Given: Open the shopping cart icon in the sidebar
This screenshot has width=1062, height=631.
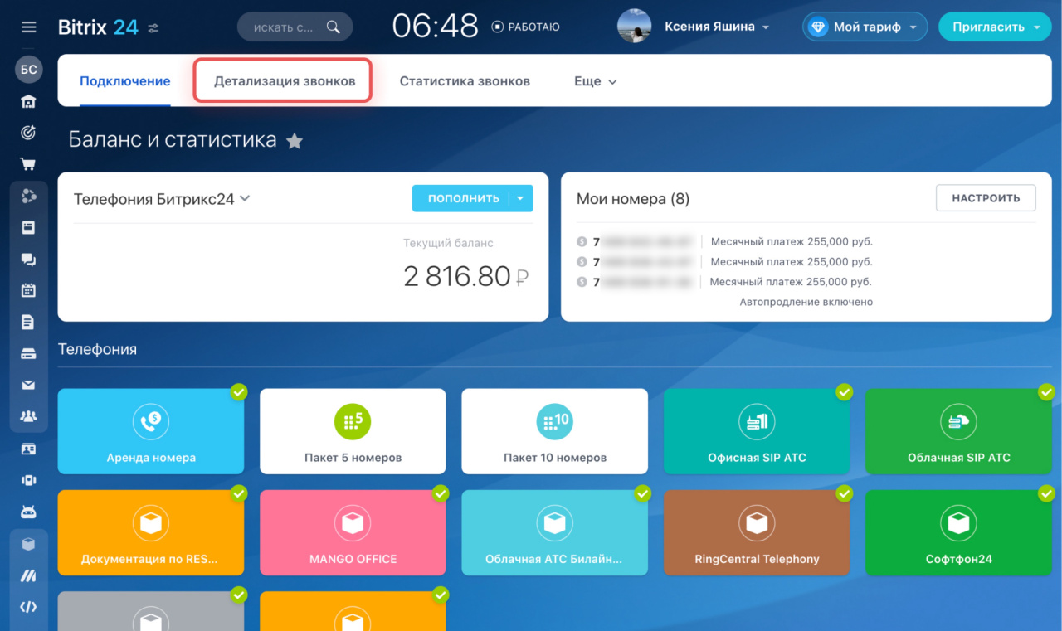Looking at the screenshot, I should (x=28, y=164).
